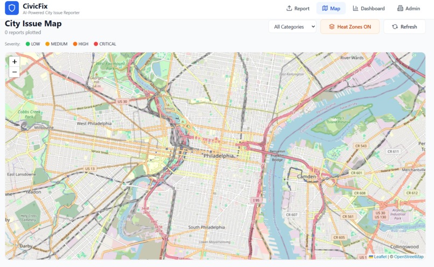Click the Holy Cross Cemetery label
The height and width of the screenshot is (267, 434).
point(29,218)
